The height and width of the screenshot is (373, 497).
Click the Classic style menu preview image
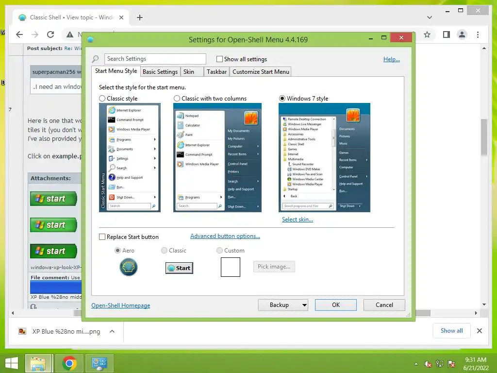130,158
